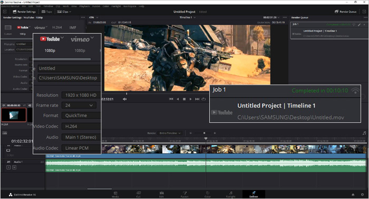This screenshot has width=369, height=199.
Task: Select the IMF render preset
Action: tap(73, 27)
